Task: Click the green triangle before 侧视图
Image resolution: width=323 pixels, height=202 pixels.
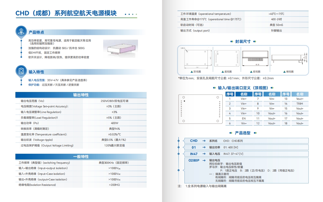Action: [x=284, y=72]
